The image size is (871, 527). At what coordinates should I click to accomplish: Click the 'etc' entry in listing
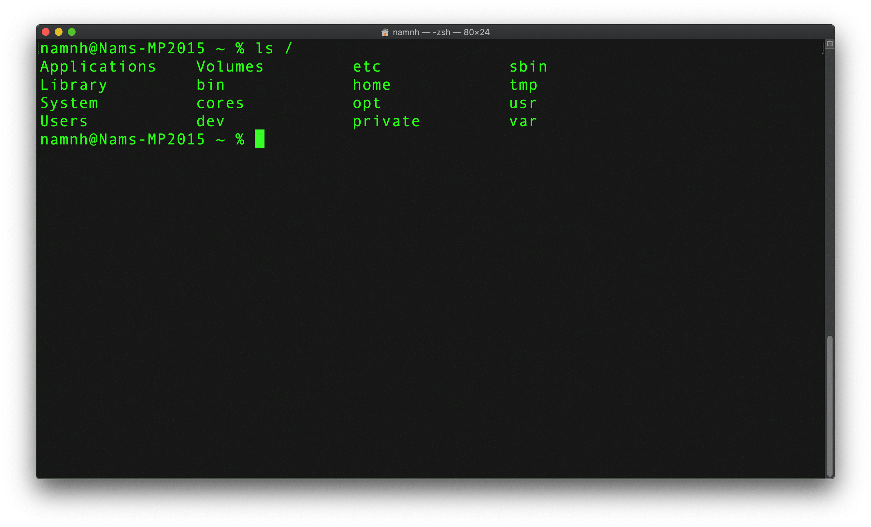tap(367, 67)
